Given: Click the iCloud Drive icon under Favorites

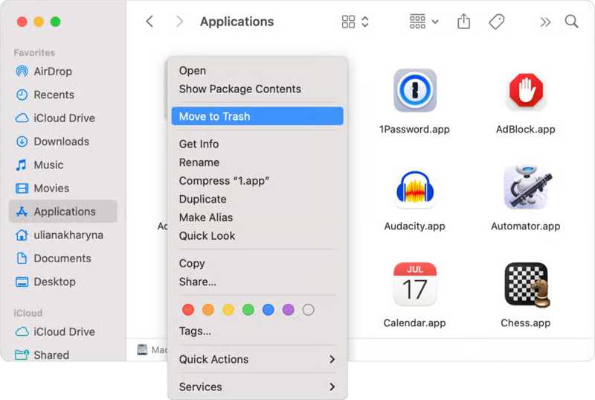Looking at the screenshot, I should click(22, 118).
